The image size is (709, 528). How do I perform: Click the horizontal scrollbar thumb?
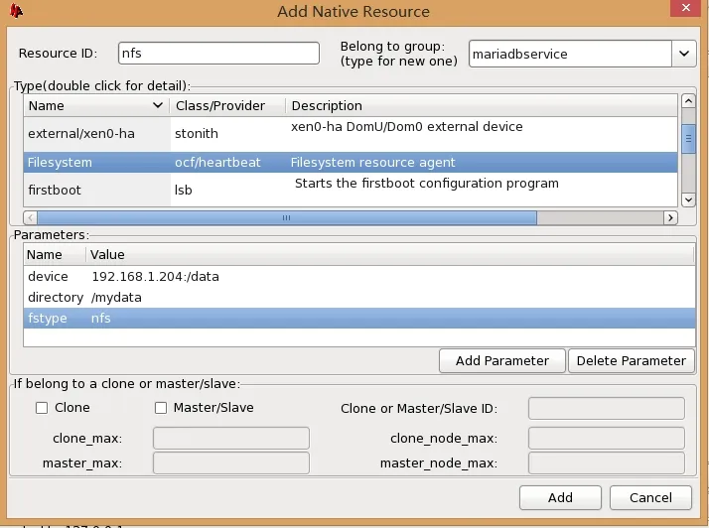pyautogui.click(x=287, y=218)
